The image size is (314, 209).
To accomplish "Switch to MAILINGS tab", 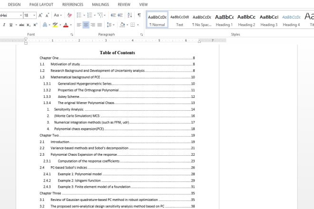I will pyautogui.click(x=100, y=4).
